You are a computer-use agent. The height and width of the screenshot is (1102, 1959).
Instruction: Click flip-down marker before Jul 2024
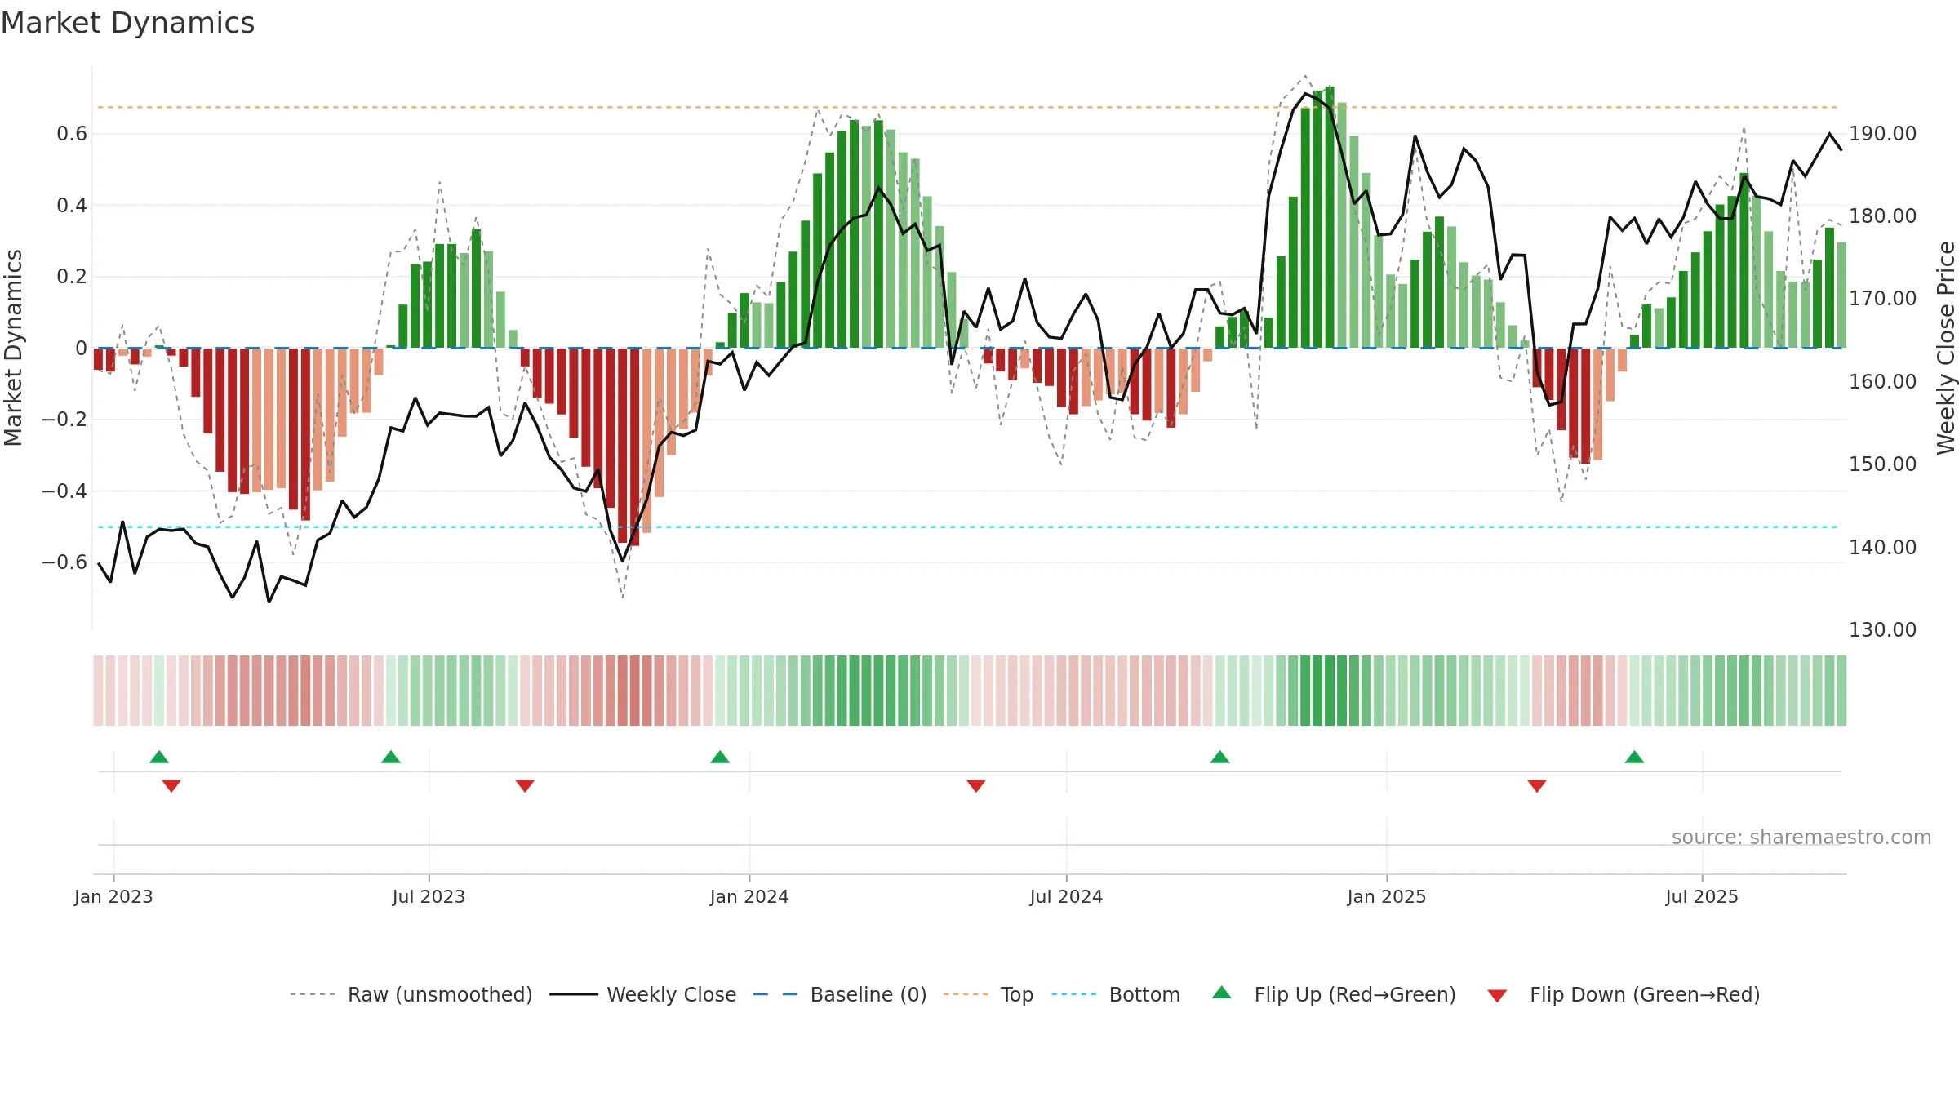(976, 786)
